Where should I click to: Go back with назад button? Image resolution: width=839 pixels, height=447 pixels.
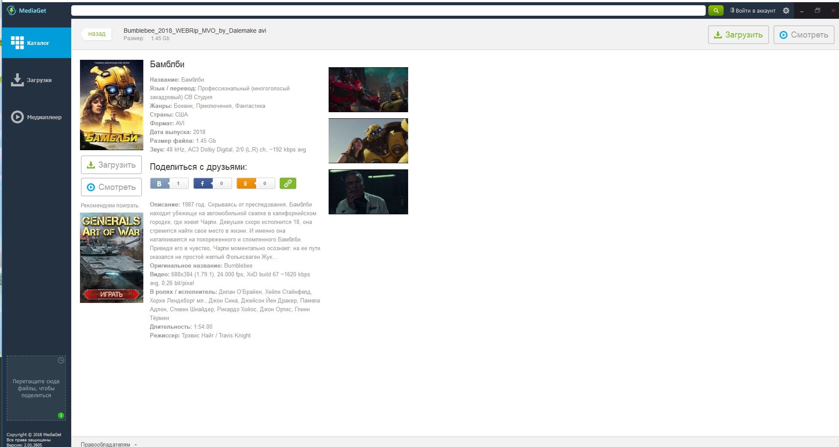[x=97, y=34]
